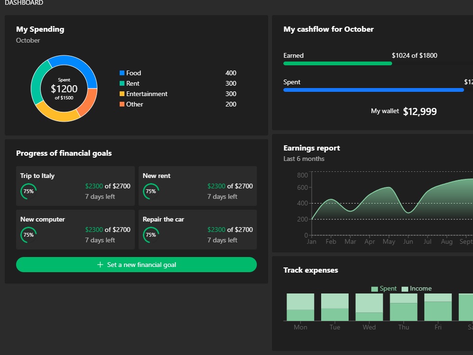Click the Track expenses title
Image resolution: width=473 pixels, height=355 pixels.
click(x=311, y=270)
